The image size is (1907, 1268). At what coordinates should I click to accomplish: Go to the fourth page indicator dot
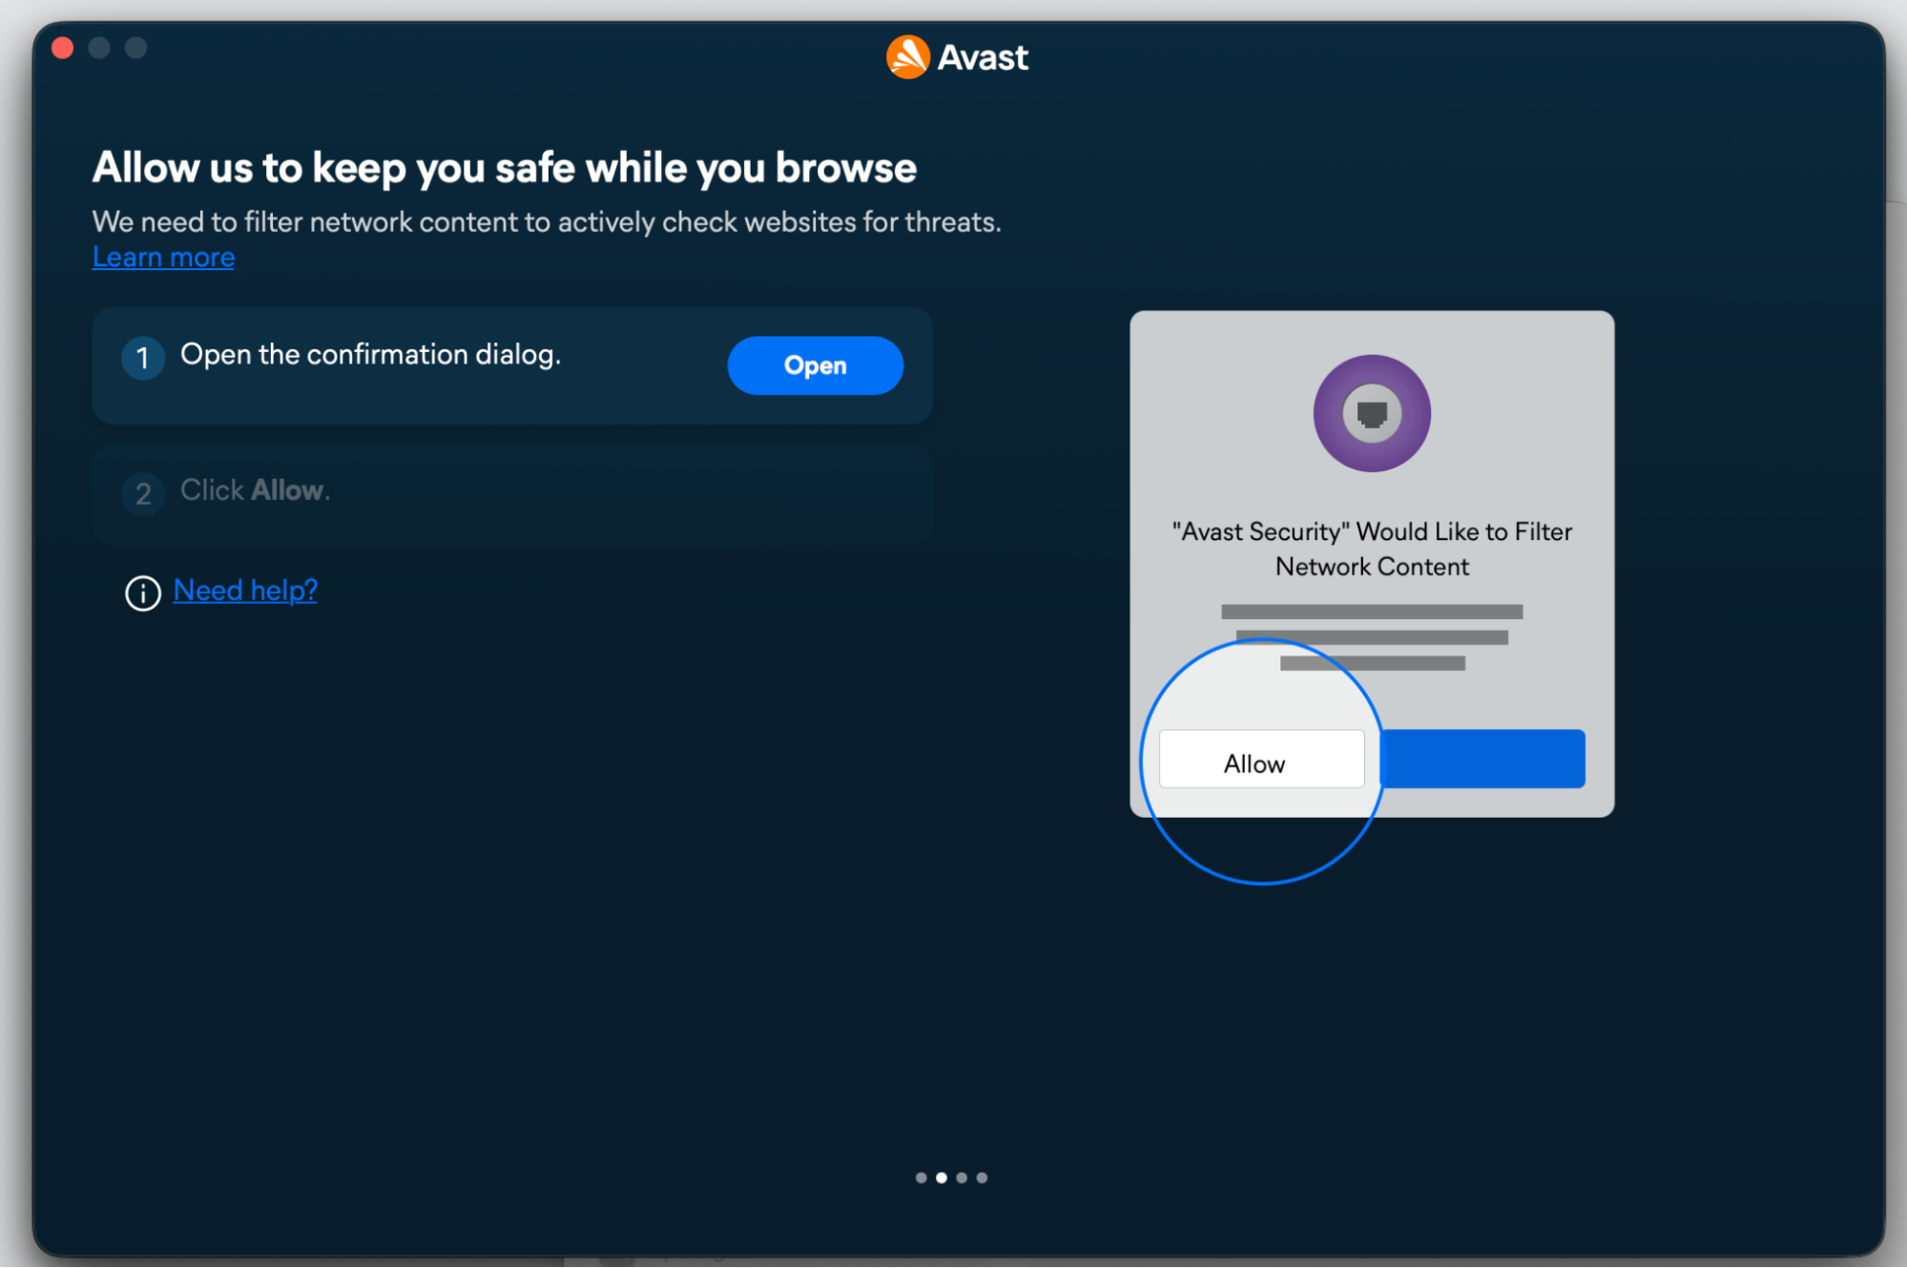pos(982,1178)
